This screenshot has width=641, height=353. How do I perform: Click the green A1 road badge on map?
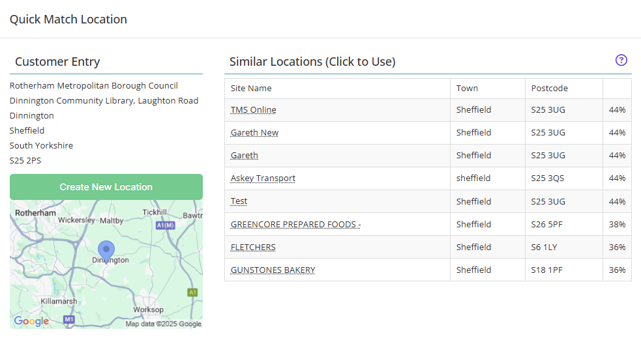click(x=192, y=292)
